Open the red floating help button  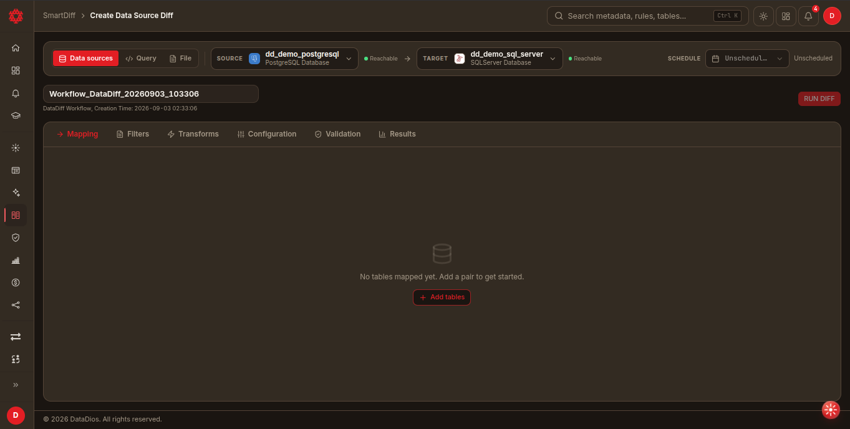coord(831,409)
